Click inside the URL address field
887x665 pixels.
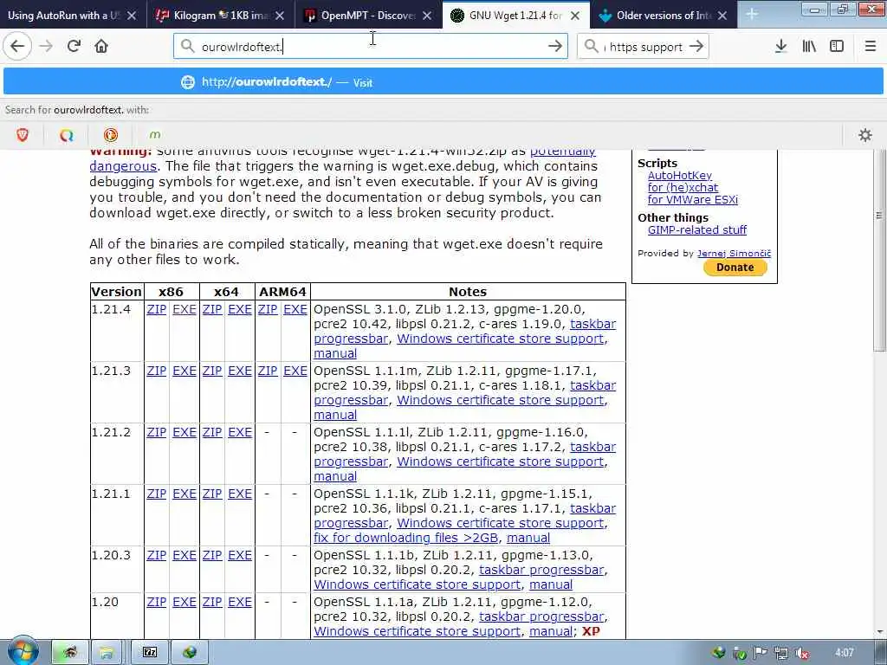(x=371, y=47)
